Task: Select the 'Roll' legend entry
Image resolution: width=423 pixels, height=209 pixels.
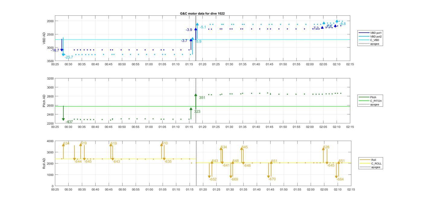Action: click(x=368, y=160)
